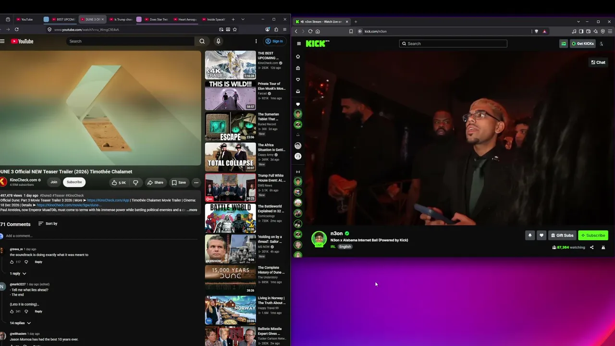
Task: Open the Kick sidebar hamburger menu
Action: pyautogui.click(x=299, y=44)
